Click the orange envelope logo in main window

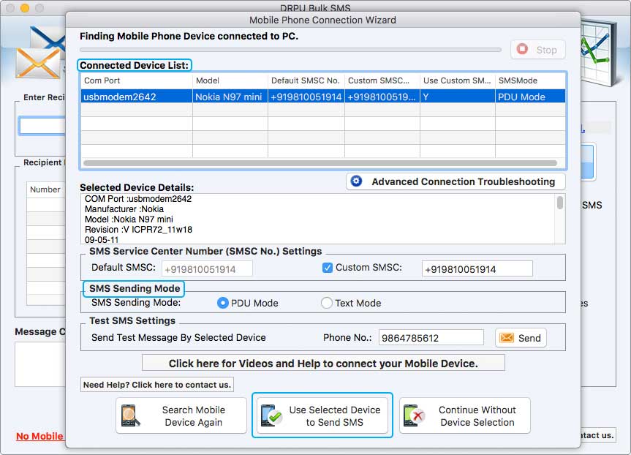pyautogui.click(x=38, y=63)
